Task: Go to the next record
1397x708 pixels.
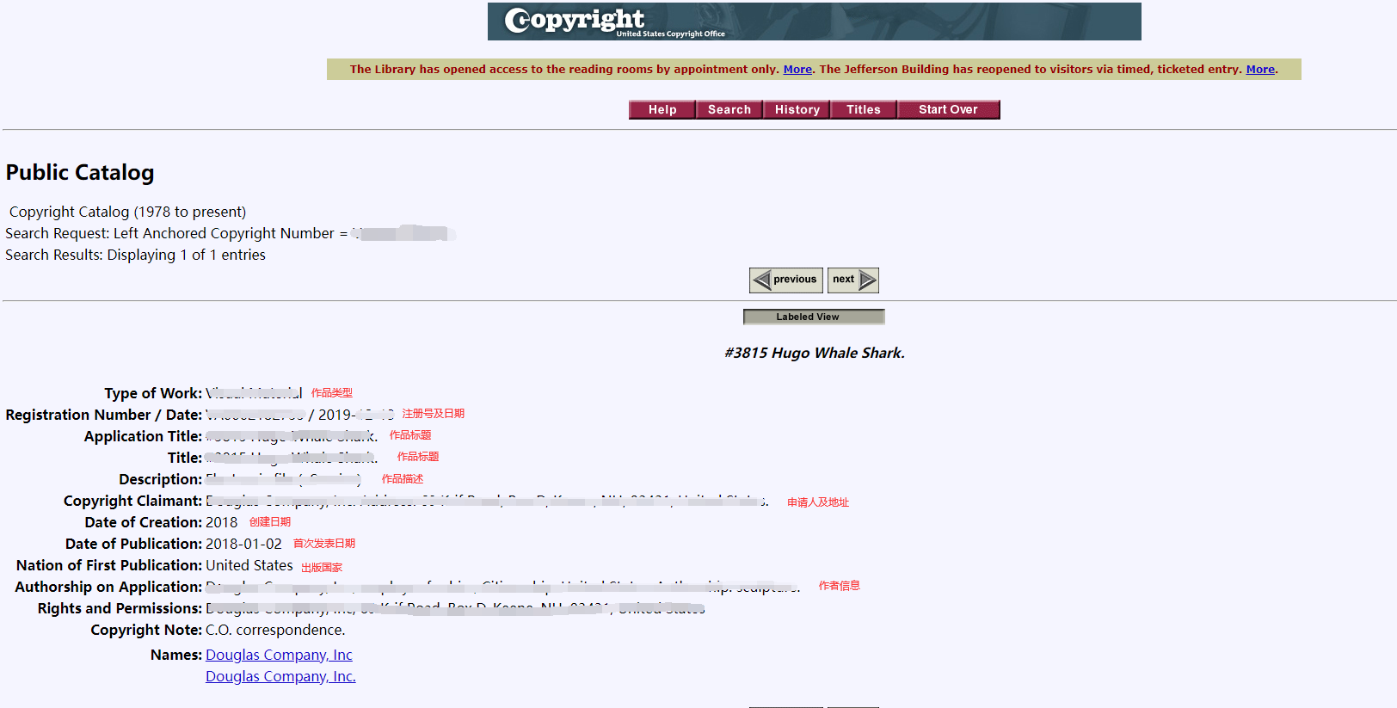Action: (x=853, y=280)
